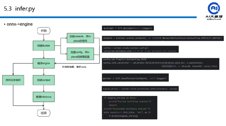The width and height of the screenshot is (226, 126).
Task: Select the 'config.max_workspace_size' code line
Action: 140,51
